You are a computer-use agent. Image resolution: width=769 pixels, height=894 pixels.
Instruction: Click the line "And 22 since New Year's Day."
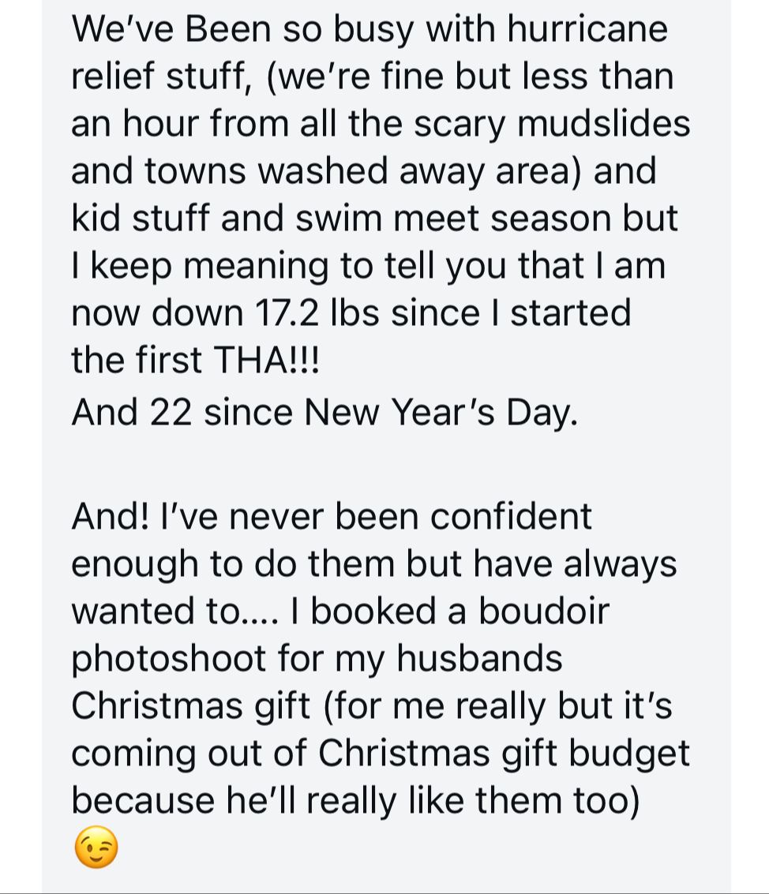click(324, 411)
